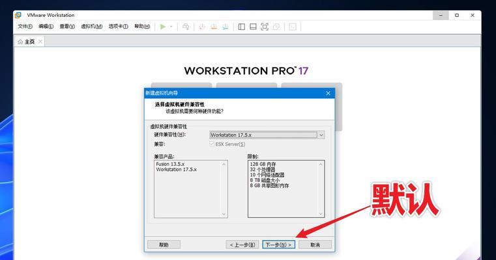Expand the hardware compatibility dropdown arrow

[321, 135]
